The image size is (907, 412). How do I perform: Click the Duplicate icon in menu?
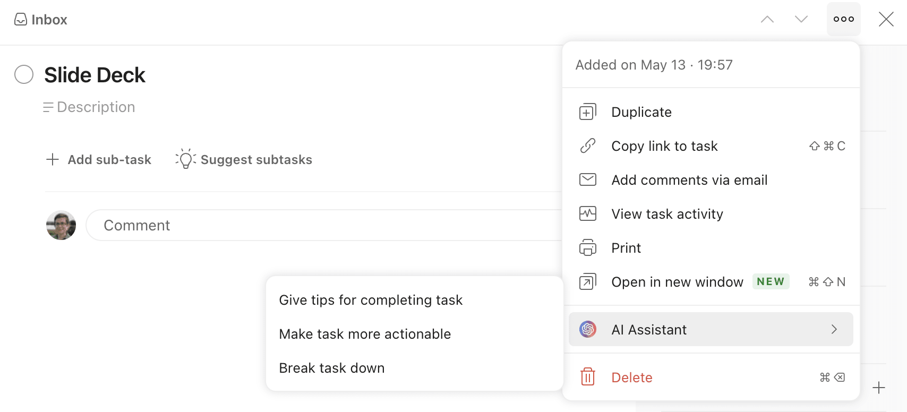click(x=587, y=112)
